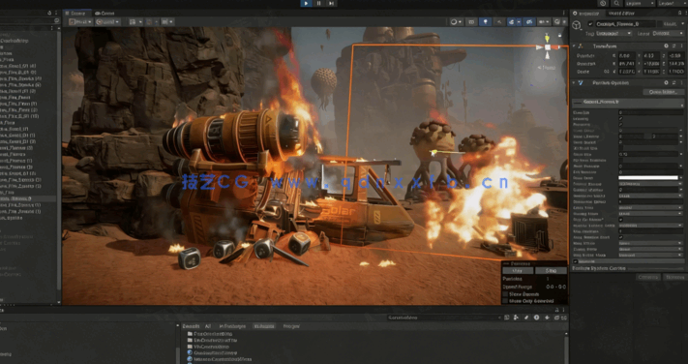Open the Global handle rotation dropdown
The width and height of the screenshot is (688, 364).
coord(108,21)
